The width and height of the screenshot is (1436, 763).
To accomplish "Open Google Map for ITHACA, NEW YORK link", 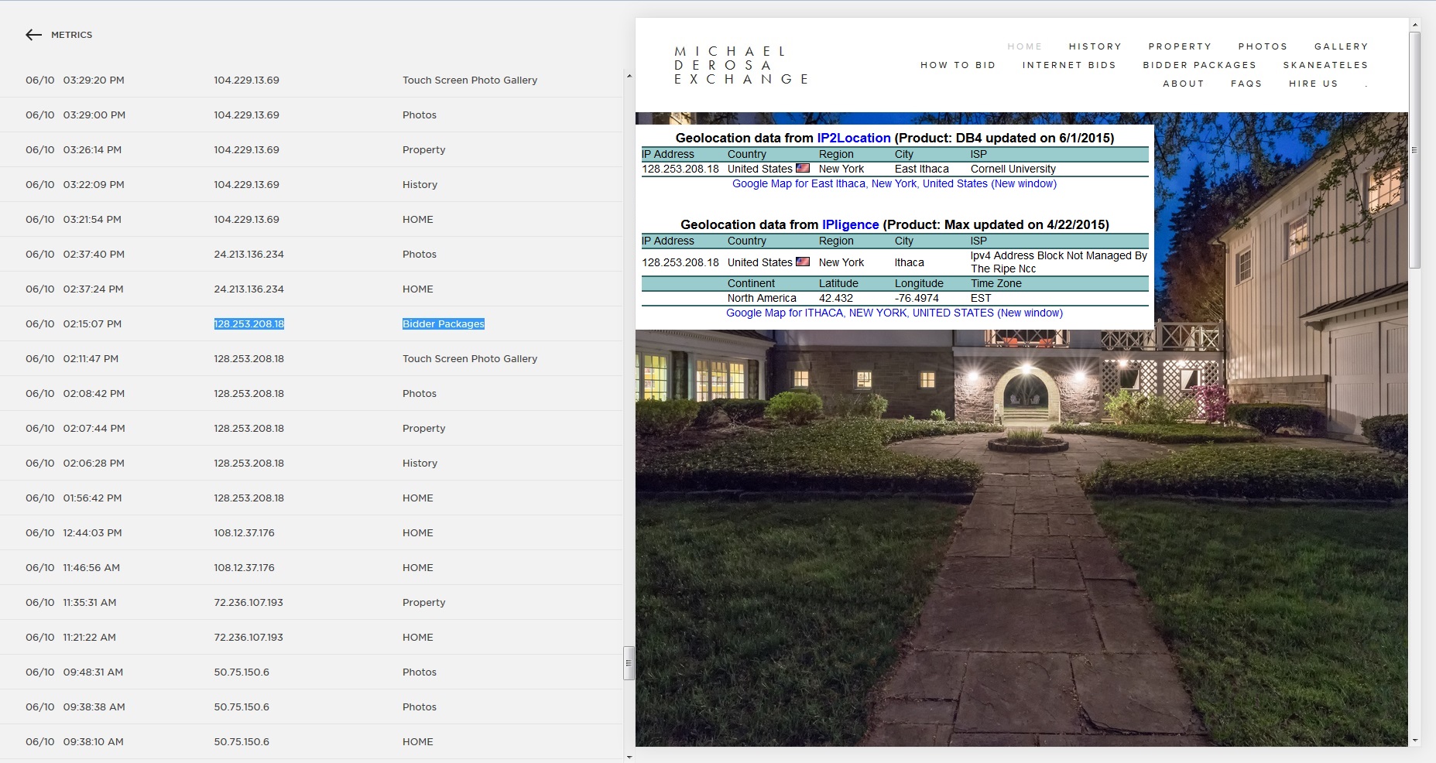I will (894, 313).
